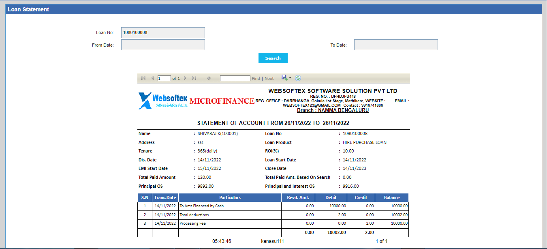Click Next in the report toolbar
The image size is (547, 249).
[x=269, y=79]
